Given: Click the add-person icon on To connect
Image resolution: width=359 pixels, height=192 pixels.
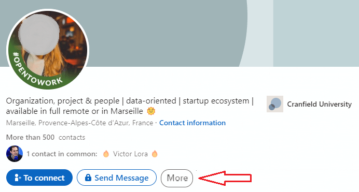Looking at the screenshot, I should click(x=18, y=178).
